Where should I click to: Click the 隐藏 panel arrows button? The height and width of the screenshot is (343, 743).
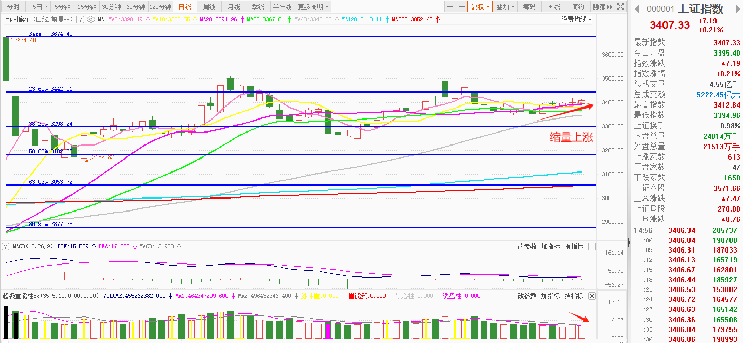click(602, 7)
